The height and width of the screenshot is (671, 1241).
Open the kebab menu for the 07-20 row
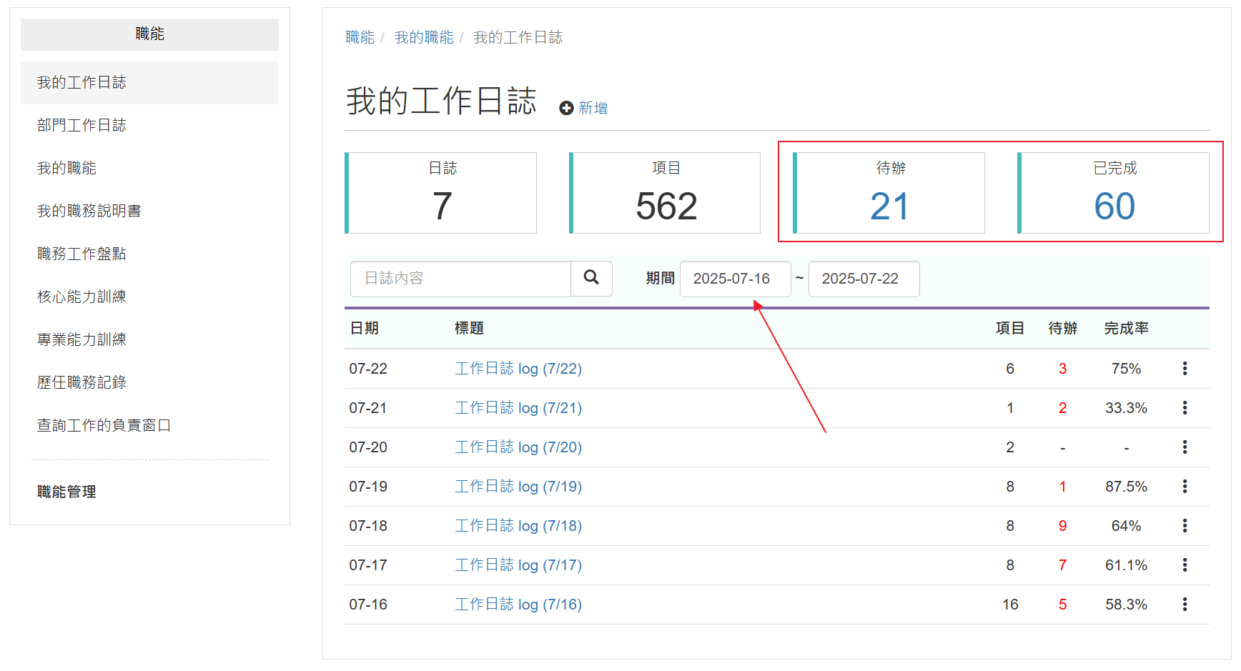click(1185, 447)
